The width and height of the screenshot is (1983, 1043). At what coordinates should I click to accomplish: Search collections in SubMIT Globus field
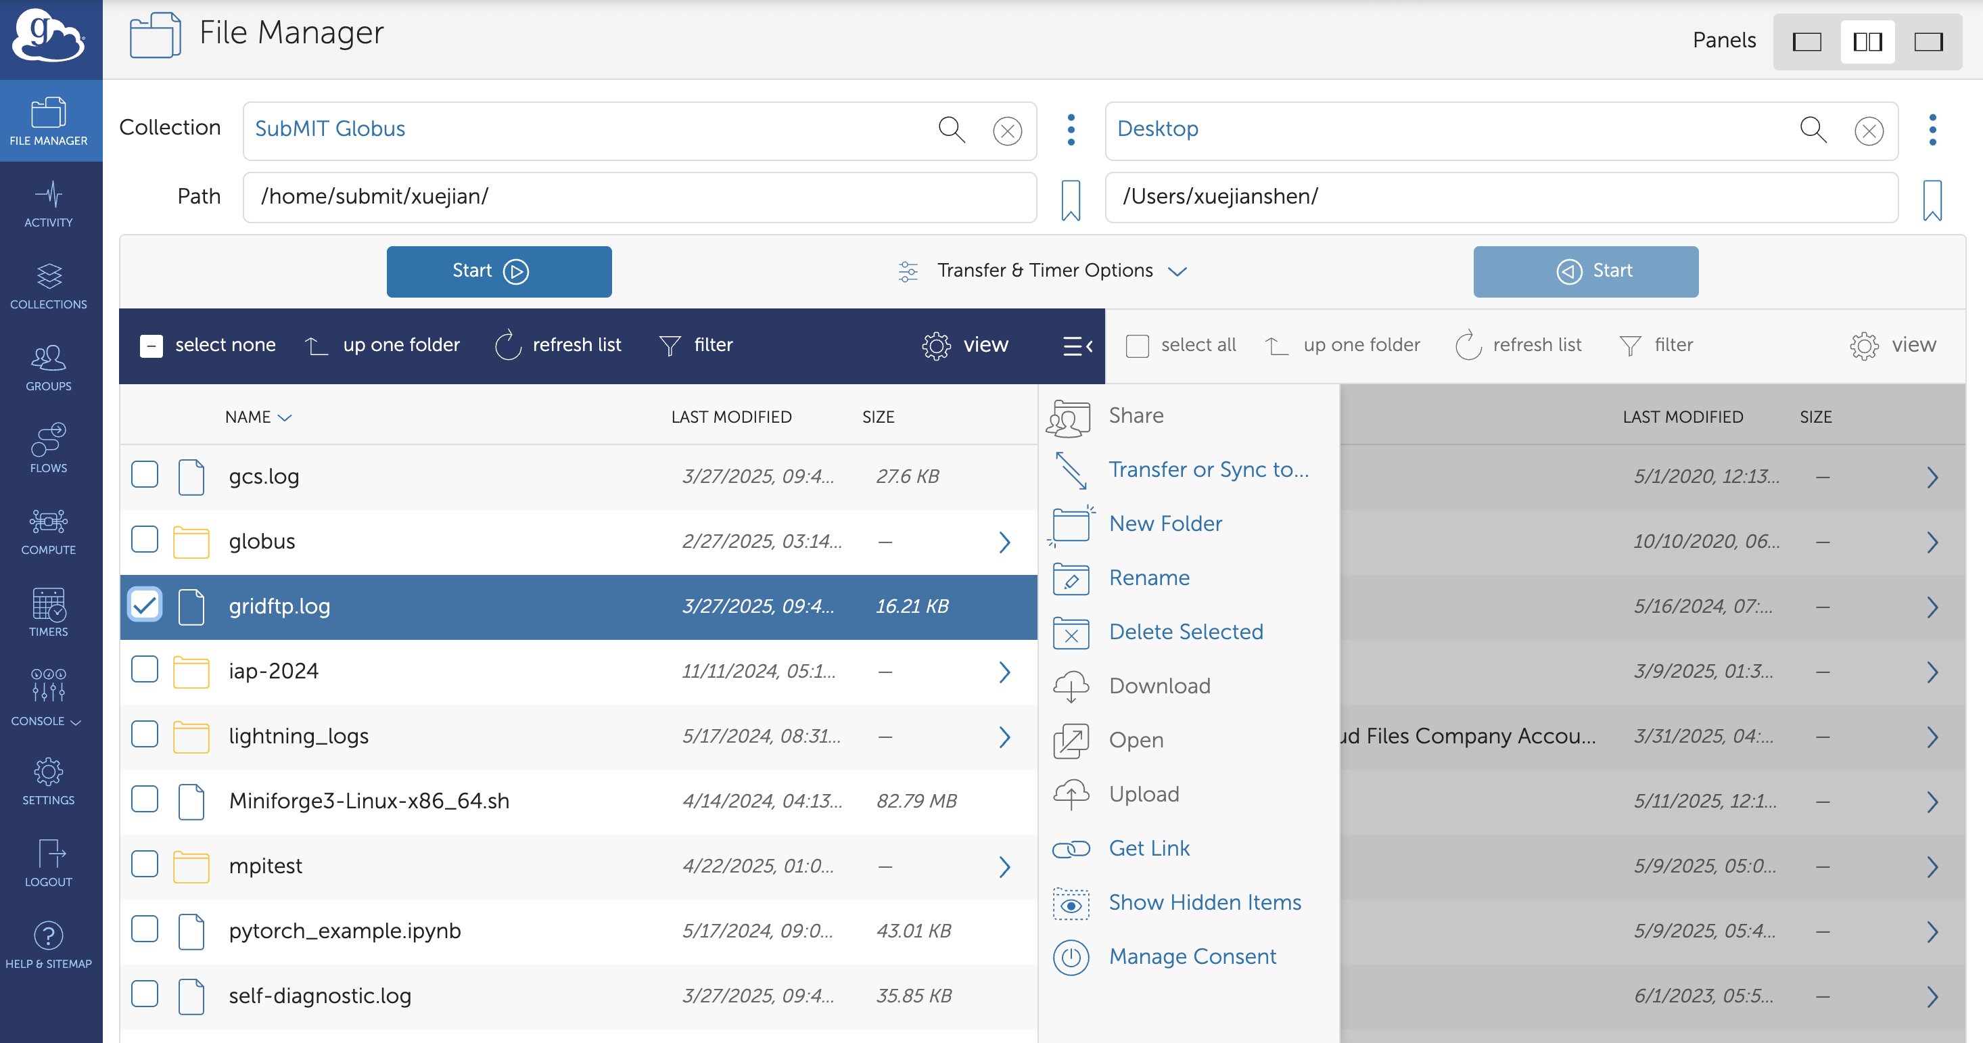[x=952, y=129]
